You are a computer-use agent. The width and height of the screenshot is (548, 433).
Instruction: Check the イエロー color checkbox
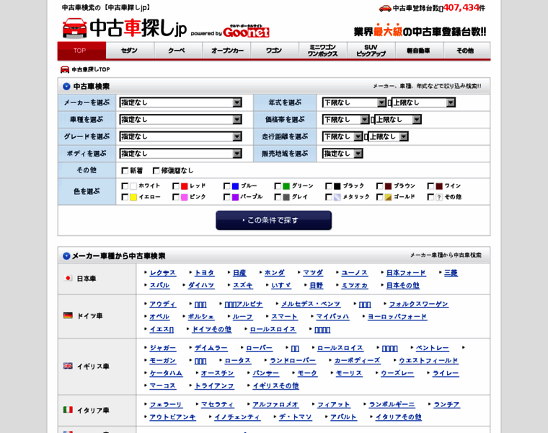[125, 197]
